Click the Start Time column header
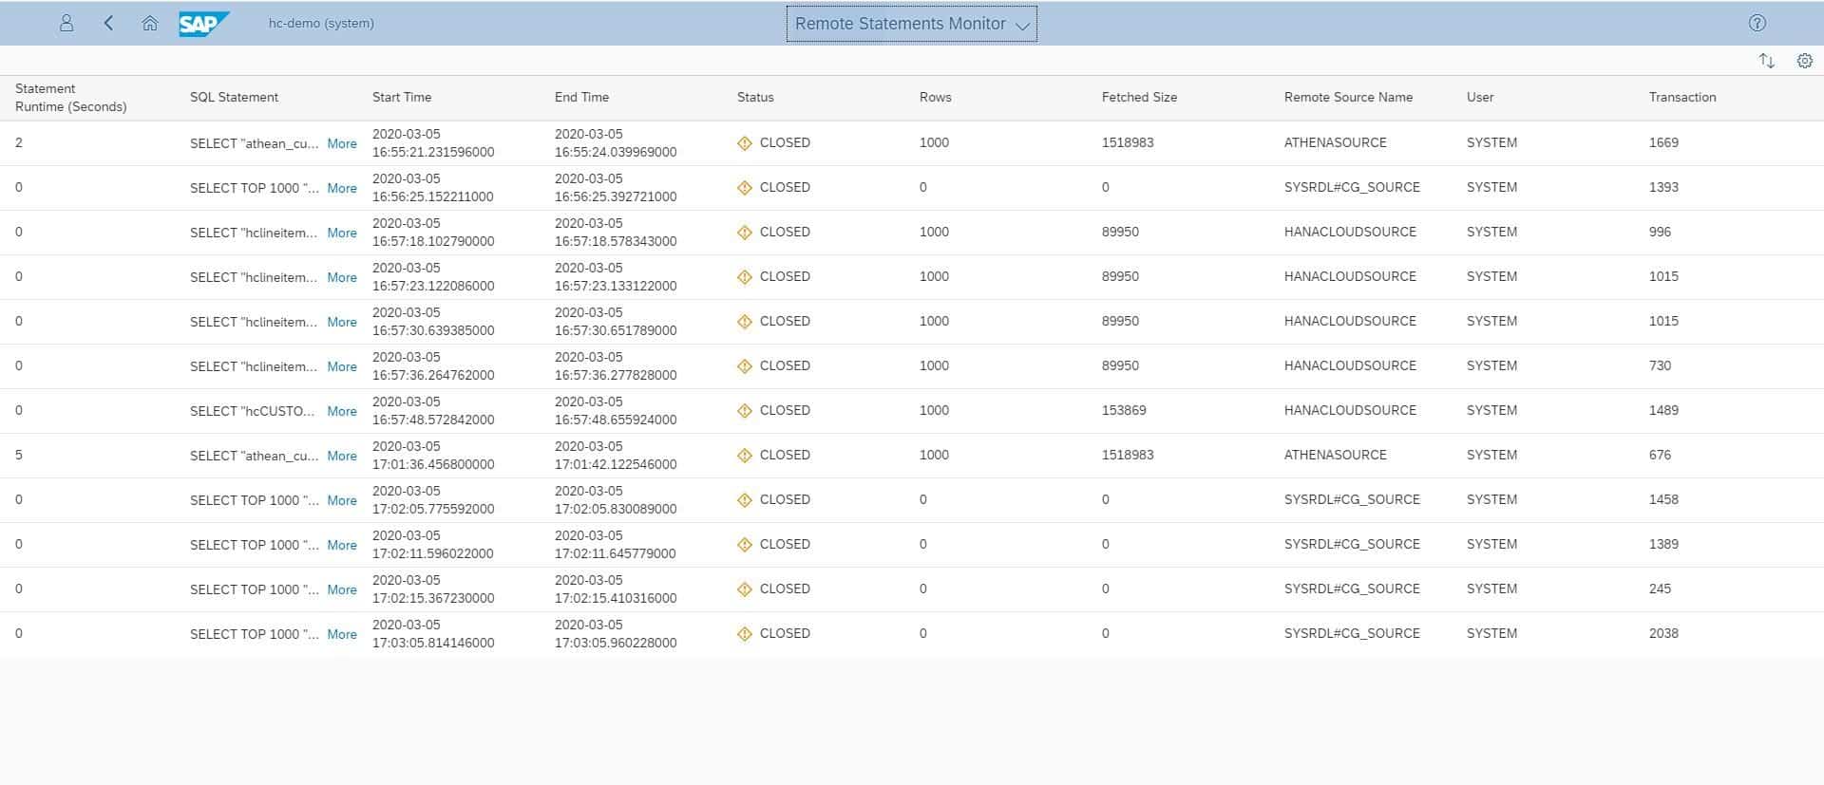 (x=402, y=97)
